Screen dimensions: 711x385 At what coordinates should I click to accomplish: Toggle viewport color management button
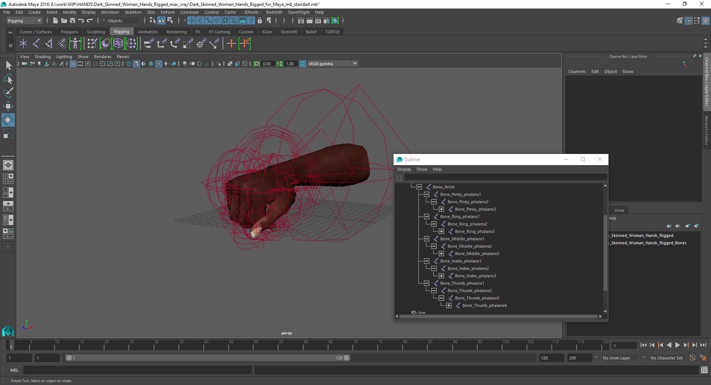[303, 64]
